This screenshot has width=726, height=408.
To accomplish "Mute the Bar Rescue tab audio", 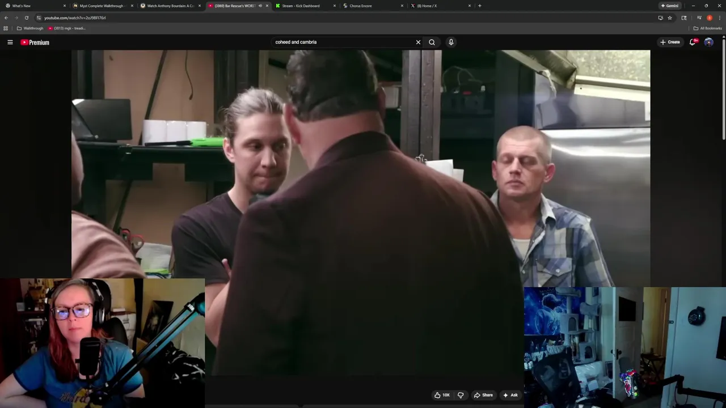I will pos(260,6).
